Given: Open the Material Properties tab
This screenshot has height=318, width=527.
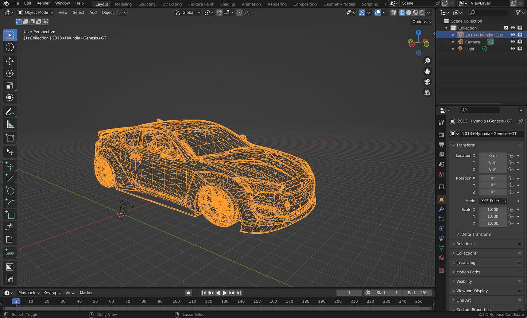Looking at the screenshot, I should point(441,258).
